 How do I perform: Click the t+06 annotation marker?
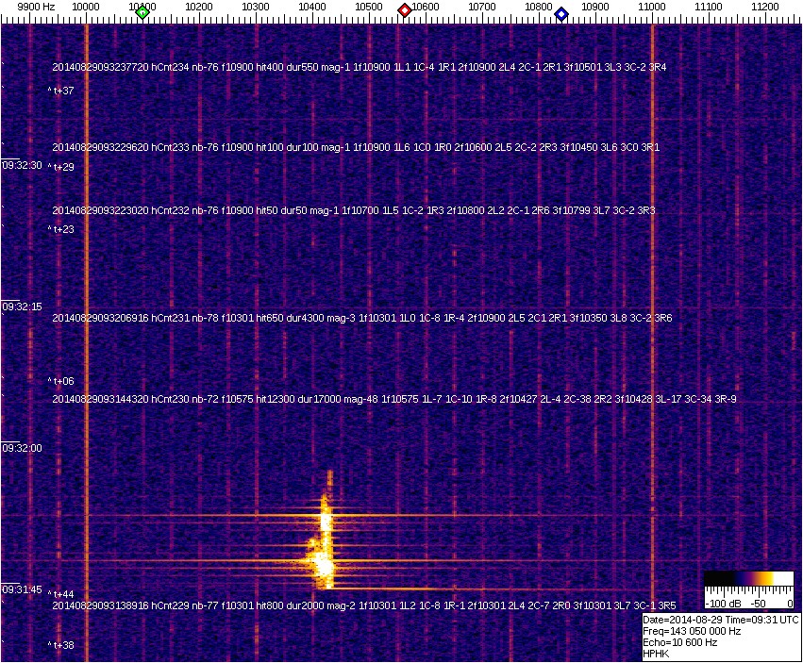point(61,381)
